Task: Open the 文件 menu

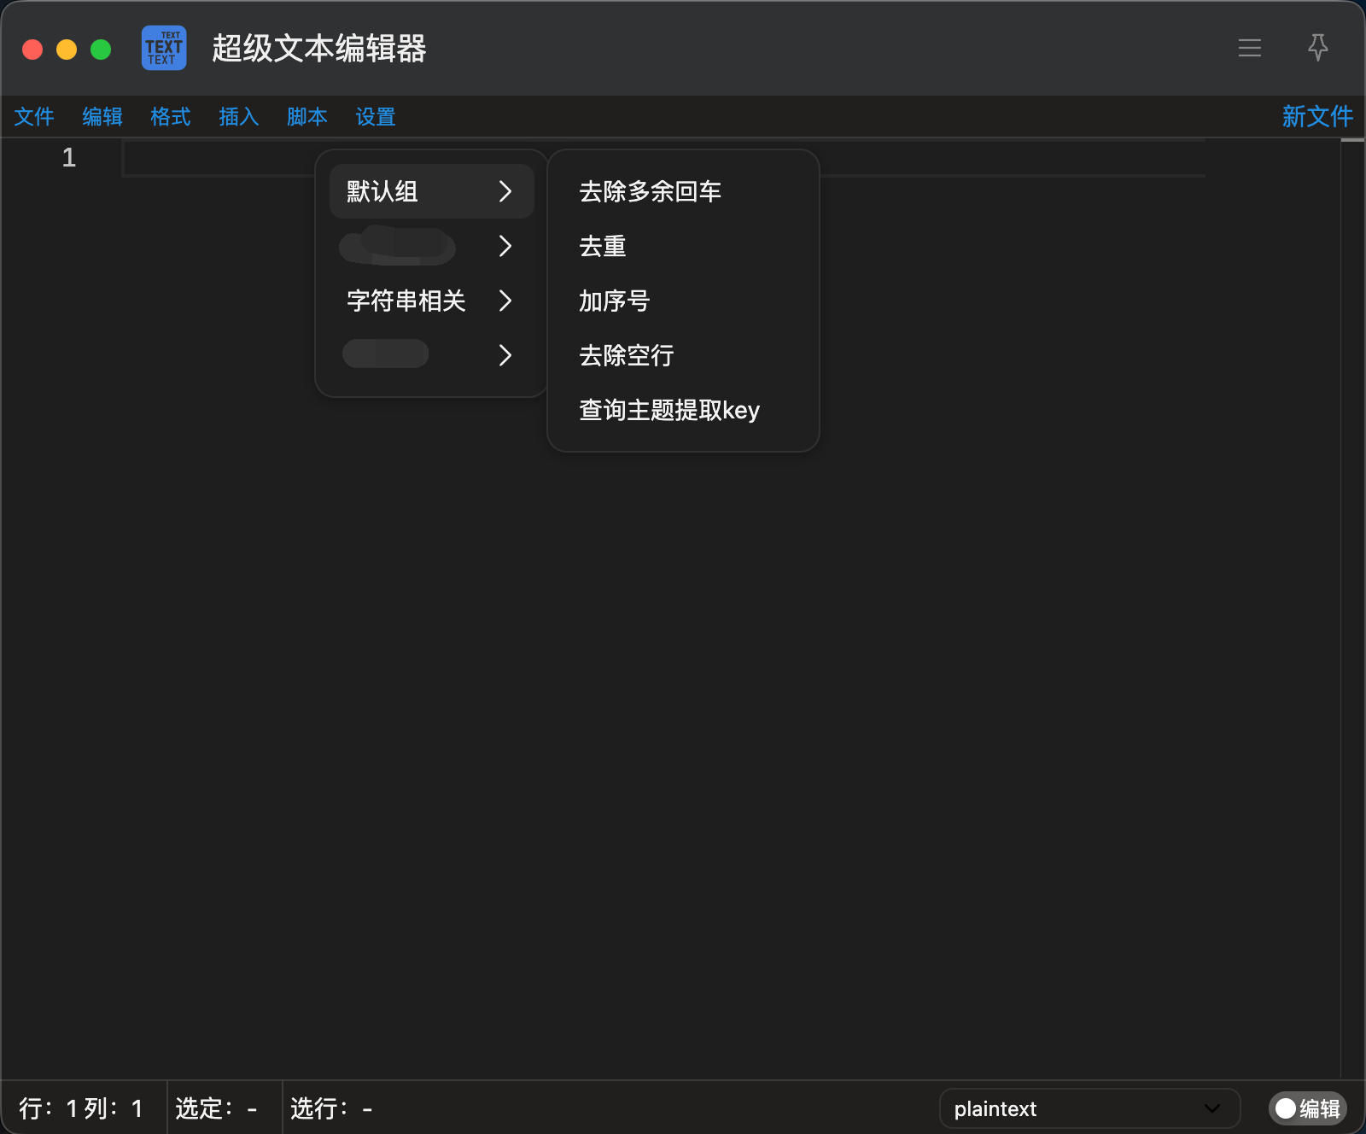Action: tap(34, 116)
